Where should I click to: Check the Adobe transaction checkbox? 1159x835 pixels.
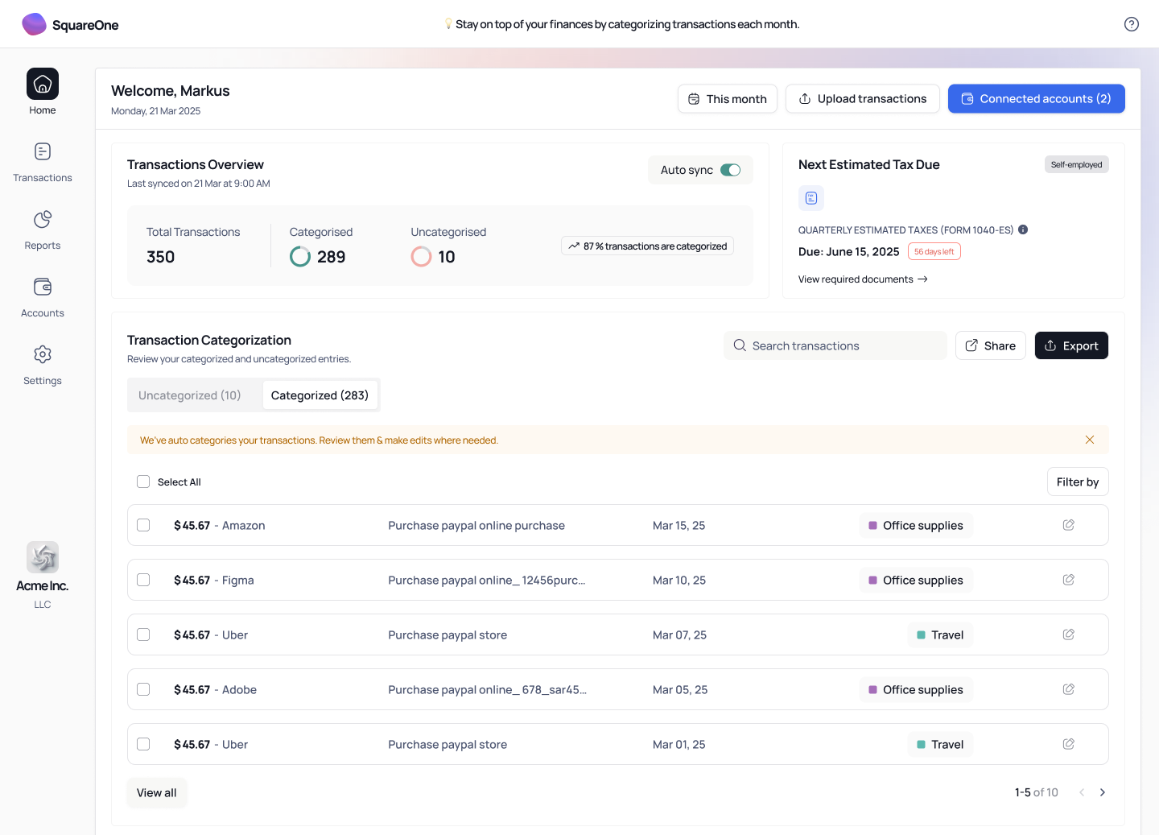tap(143, 689)
